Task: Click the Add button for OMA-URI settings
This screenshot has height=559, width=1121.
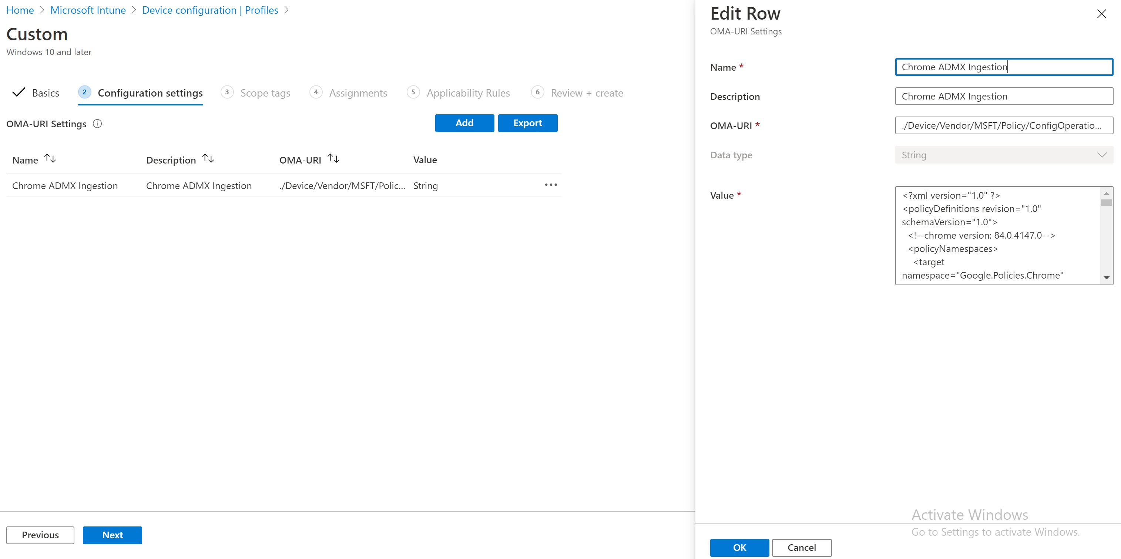Action: pyautogui.click(x=464, y=123)
